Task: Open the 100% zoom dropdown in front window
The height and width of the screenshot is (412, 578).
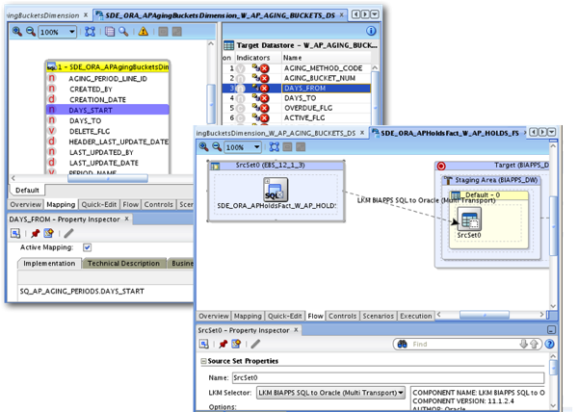Action: click(257, 147)
